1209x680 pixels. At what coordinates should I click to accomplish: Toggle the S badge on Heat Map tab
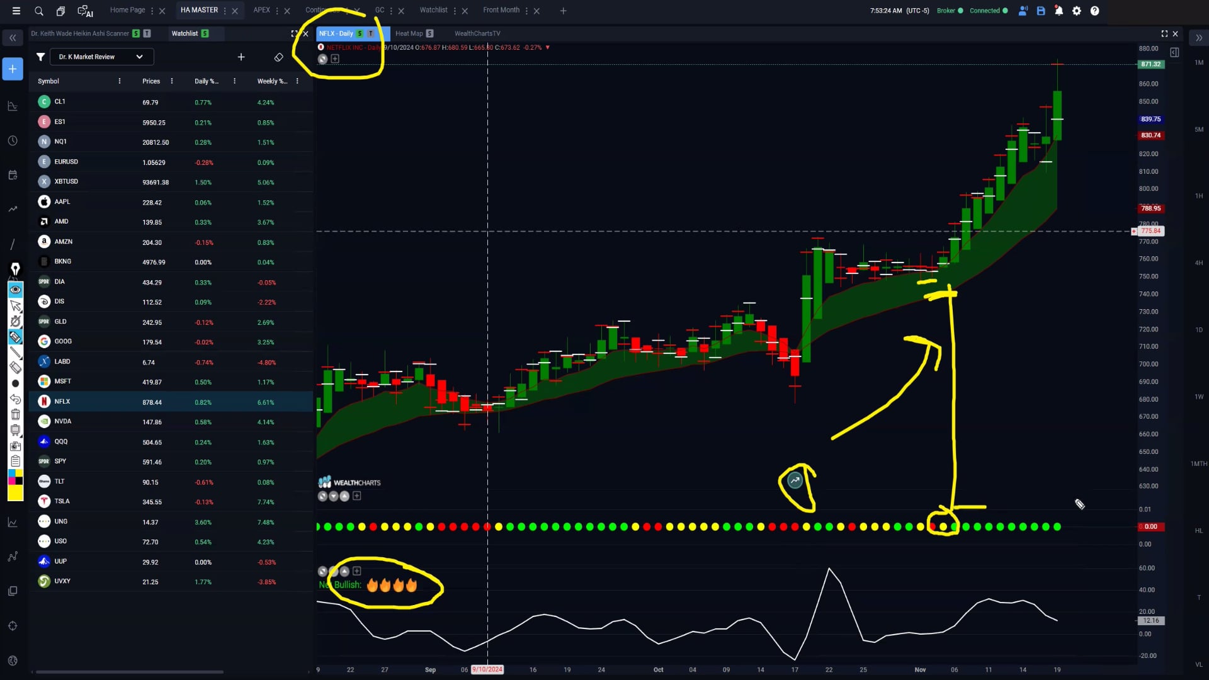pyautogui.click(x=429, y=33)
